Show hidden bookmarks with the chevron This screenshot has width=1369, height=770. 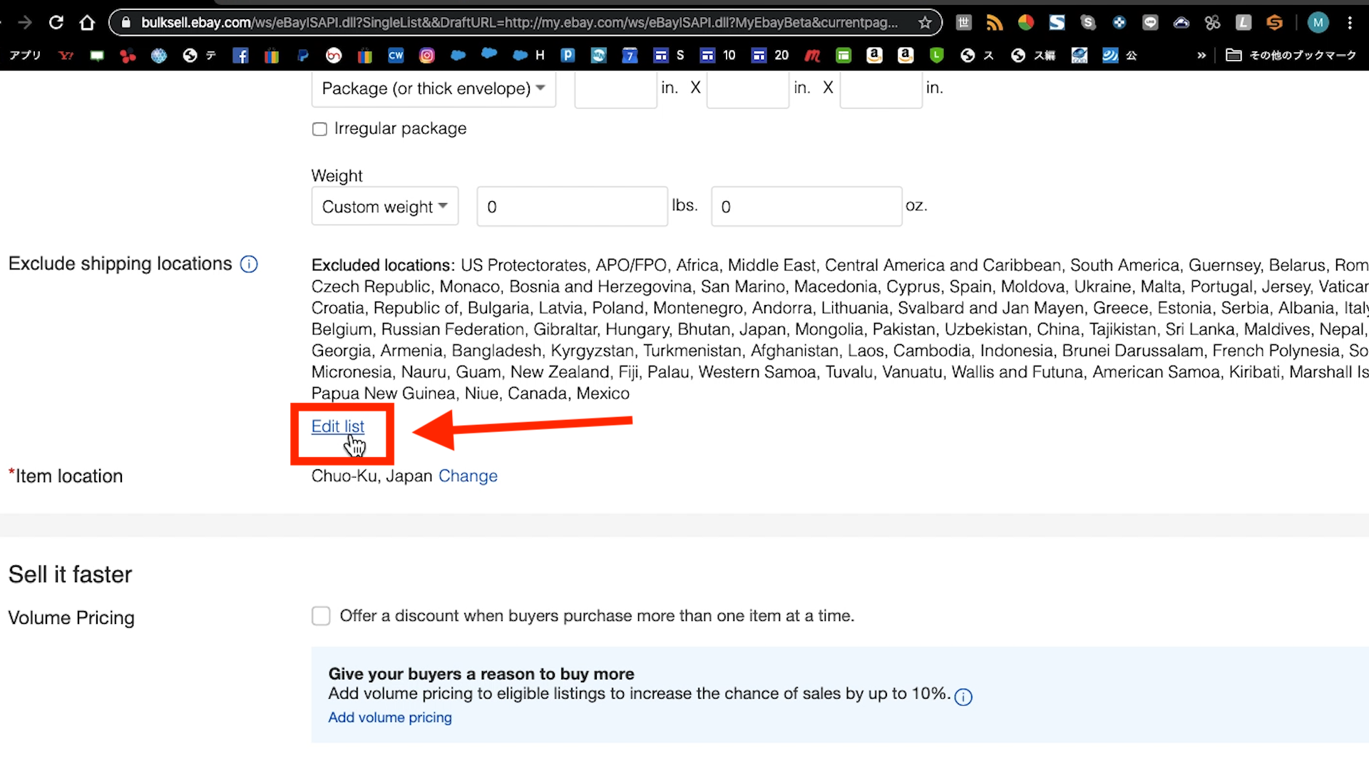click(x=1201, y=56)
